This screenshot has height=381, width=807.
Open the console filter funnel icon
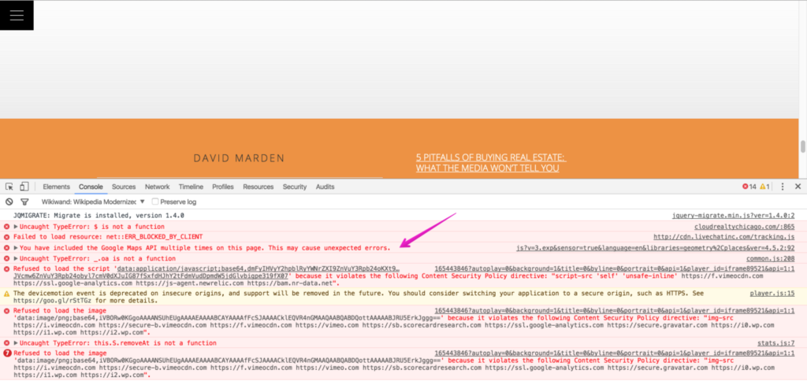[x=24, y=202]
